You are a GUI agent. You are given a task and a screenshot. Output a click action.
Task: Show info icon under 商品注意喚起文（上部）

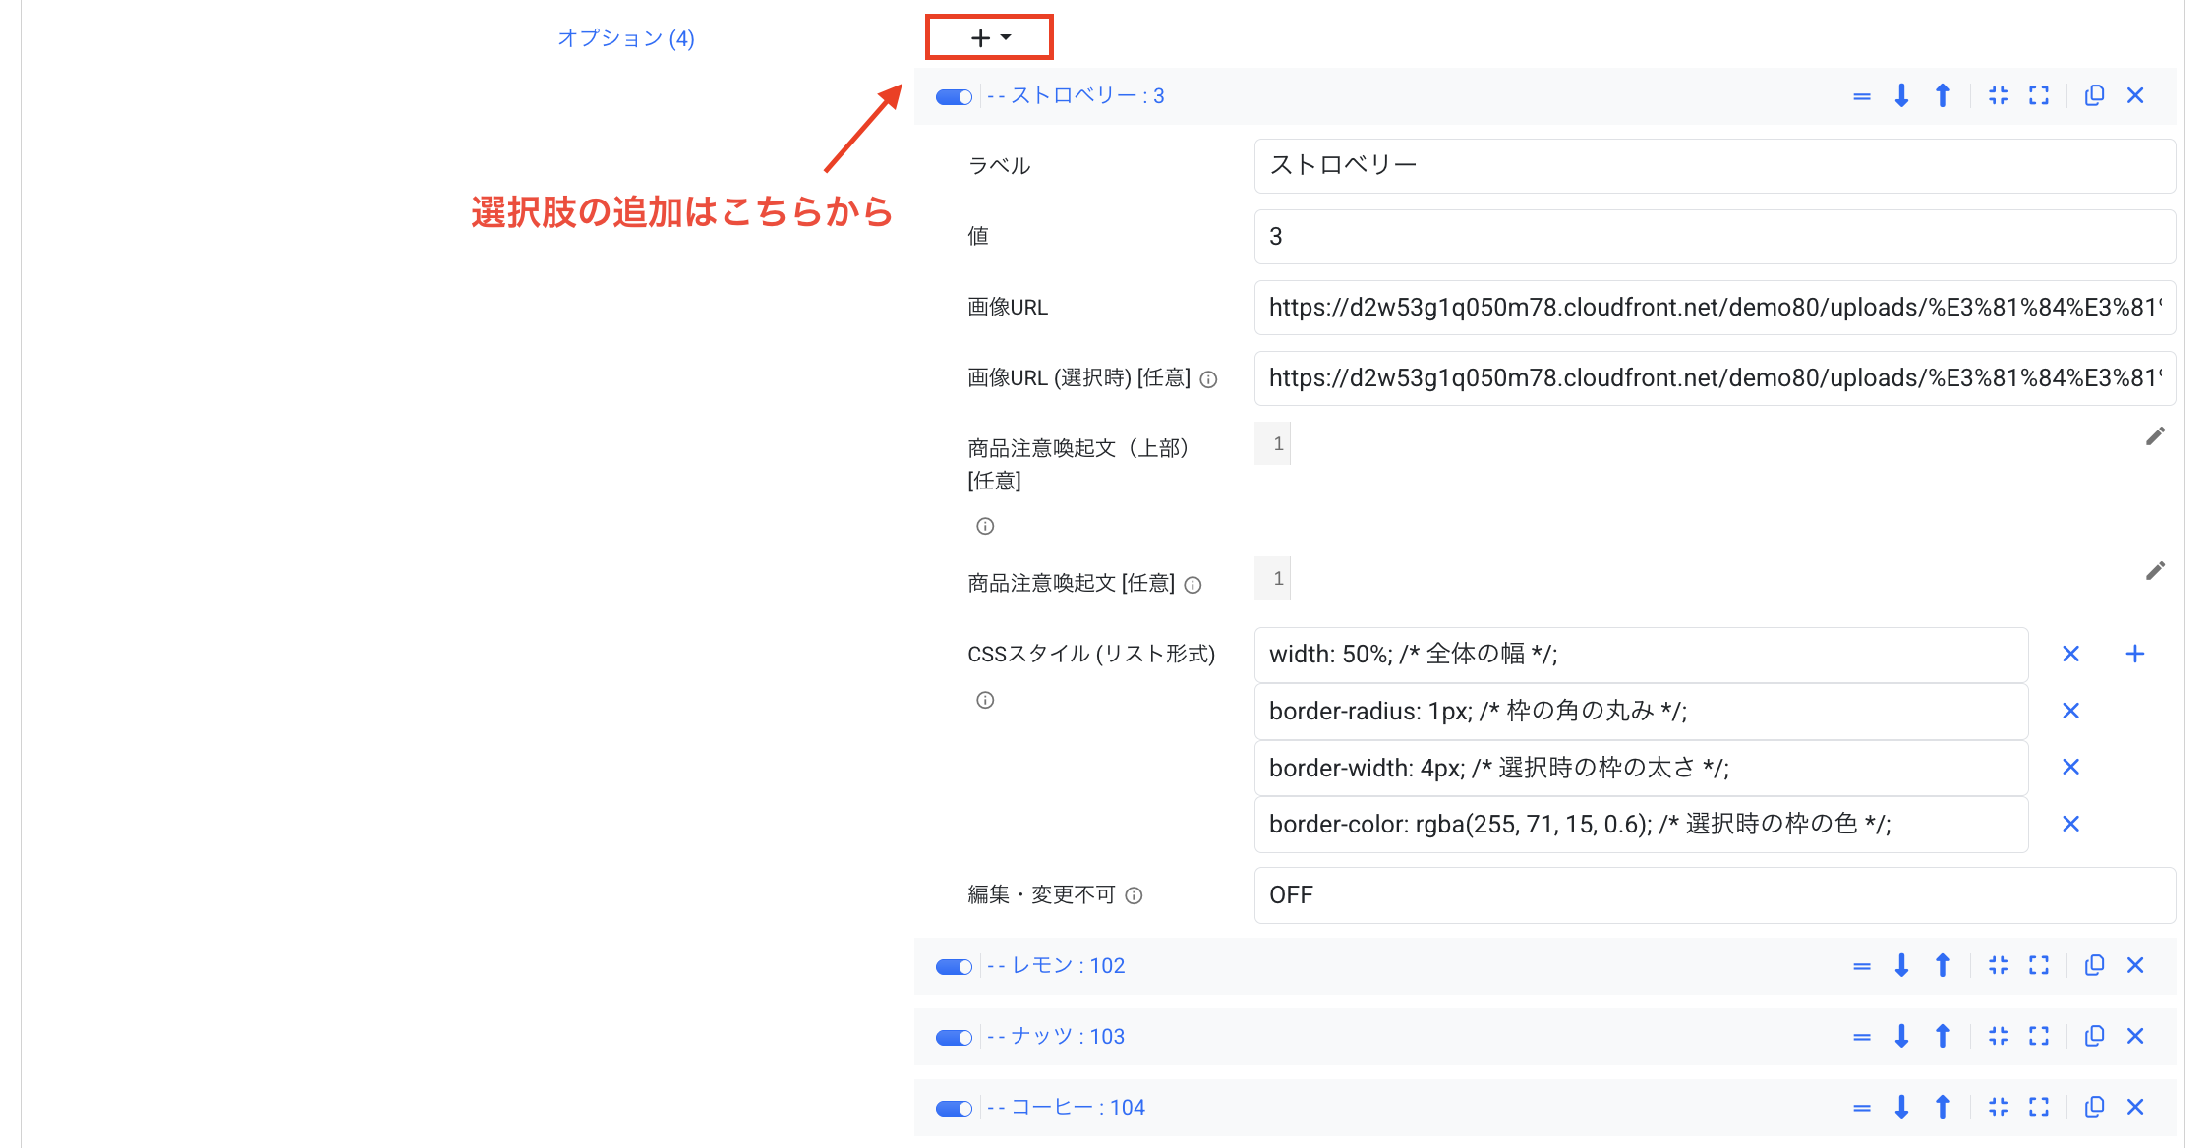pos(985,526)
